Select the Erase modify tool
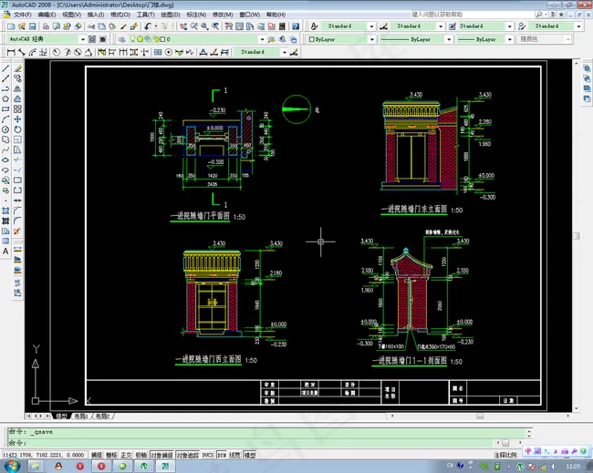 pos(17,68)
